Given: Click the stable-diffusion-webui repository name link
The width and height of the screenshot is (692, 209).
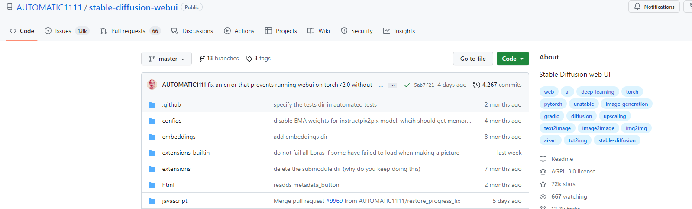Looking at the screenshot, I should point(133,7).
